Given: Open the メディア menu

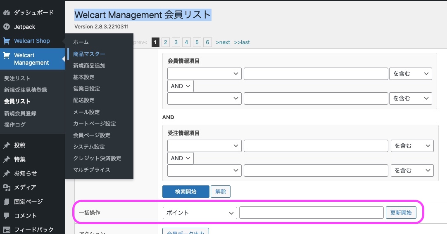Looking at the screenshot, I should tap(25, 187).
